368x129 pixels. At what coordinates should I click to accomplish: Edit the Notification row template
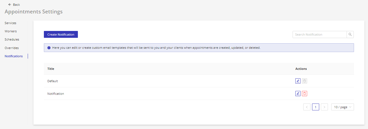tap(298, 94)
